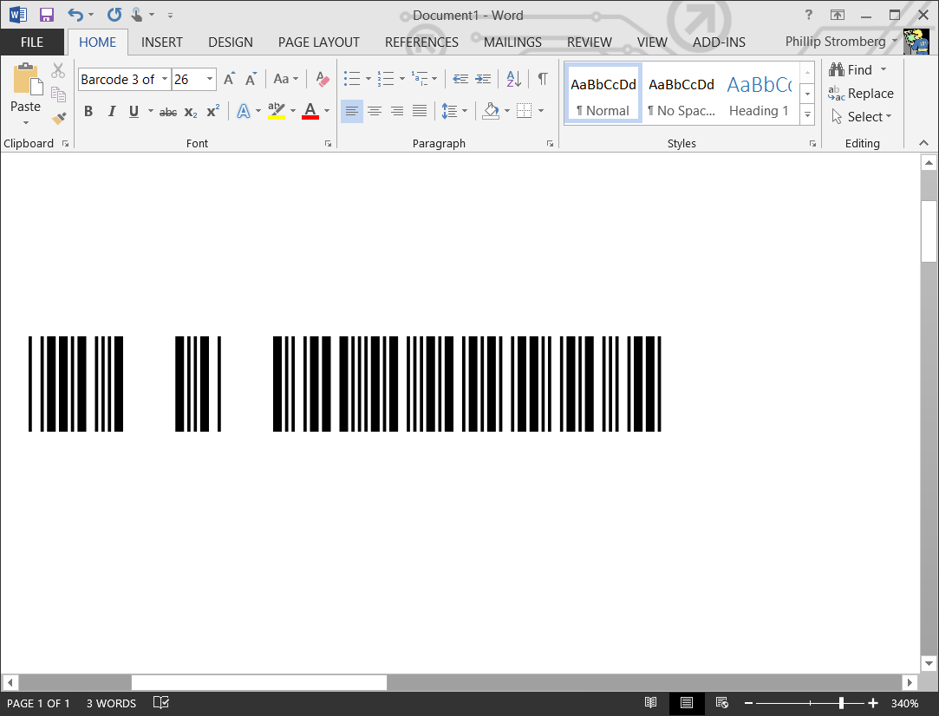Justify the paragraph text

(419, 111)
